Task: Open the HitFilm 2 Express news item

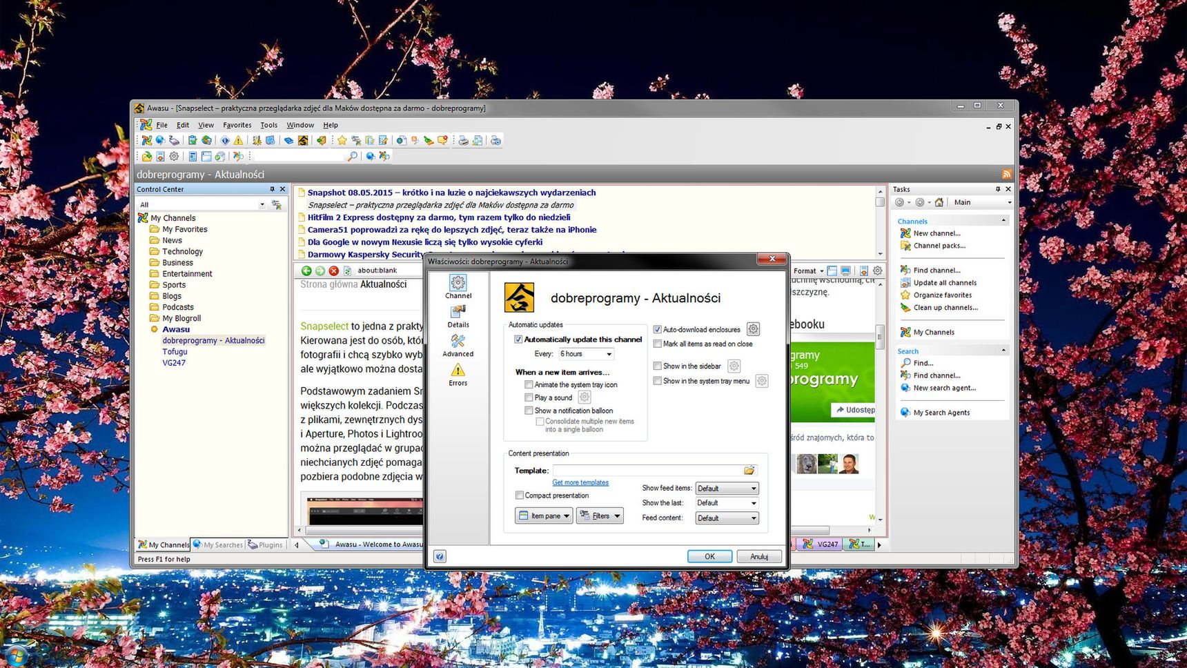Action: pyautogui.click(x=439, y=217)
